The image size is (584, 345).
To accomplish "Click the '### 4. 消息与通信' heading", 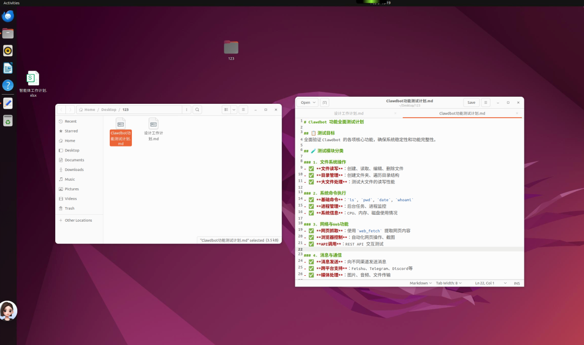I will pos(322,255).
